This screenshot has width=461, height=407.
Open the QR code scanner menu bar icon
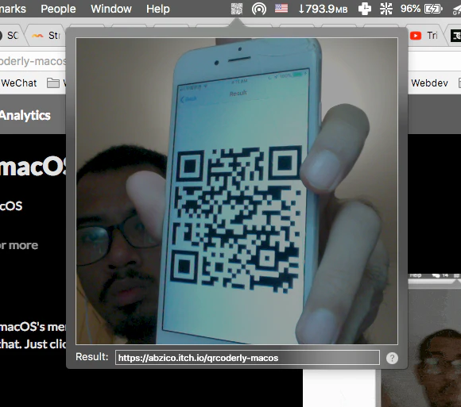tap(237, 9)
